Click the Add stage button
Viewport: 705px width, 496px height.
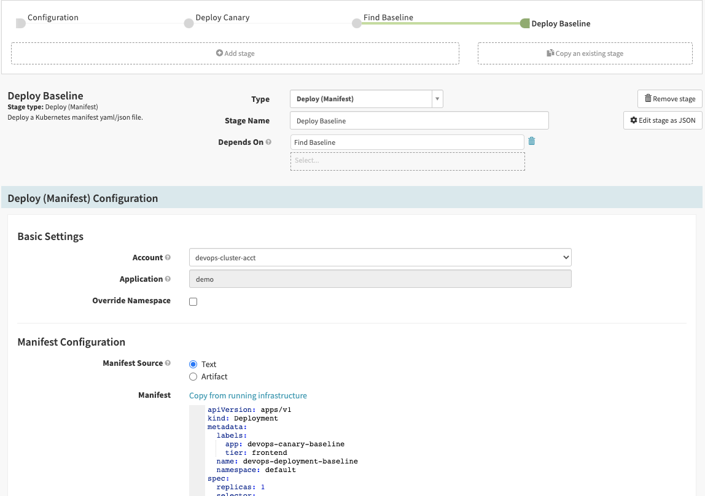tap(235, 53)
